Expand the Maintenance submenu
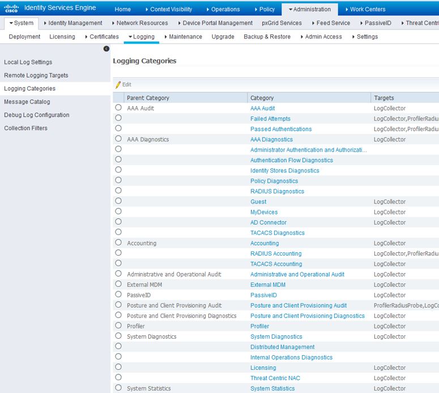Viewport: 439px width, 393px height. tap(184, 37)
